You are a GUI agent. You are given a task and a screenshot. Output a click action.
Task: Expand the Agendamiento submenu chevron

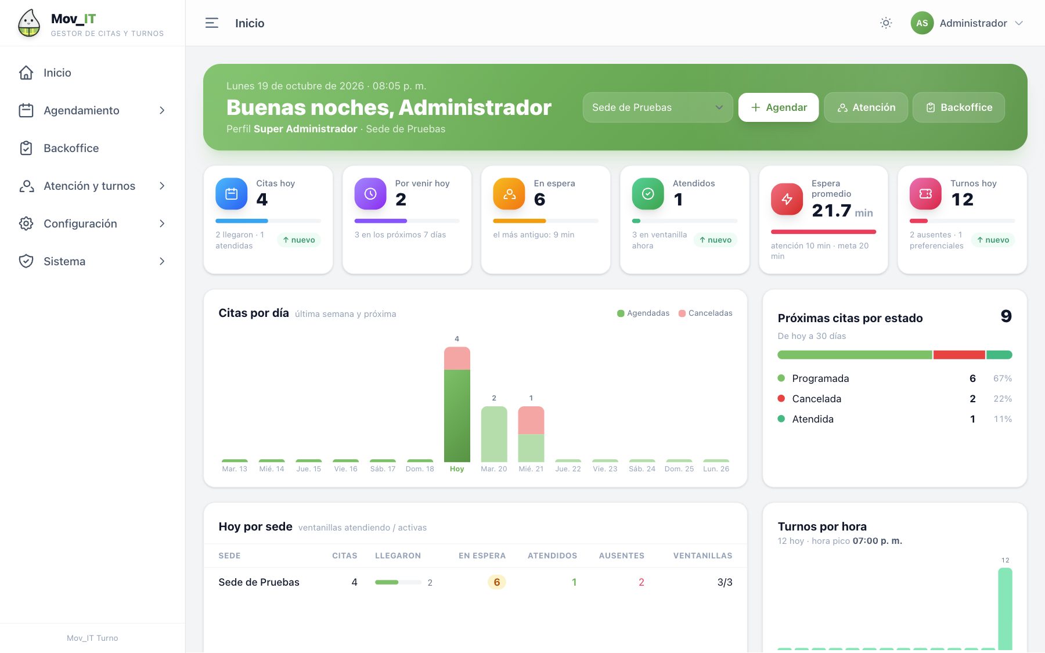[162, 110]
